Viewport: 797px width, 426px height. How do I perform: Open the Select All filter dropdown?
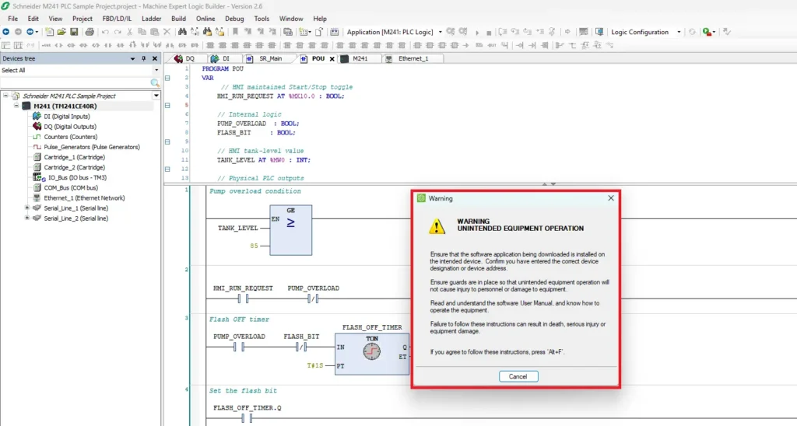pyautogui.click(x=156, y=70)
